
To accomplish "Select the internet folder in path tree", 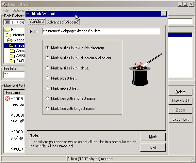I will tap(18, 35).
